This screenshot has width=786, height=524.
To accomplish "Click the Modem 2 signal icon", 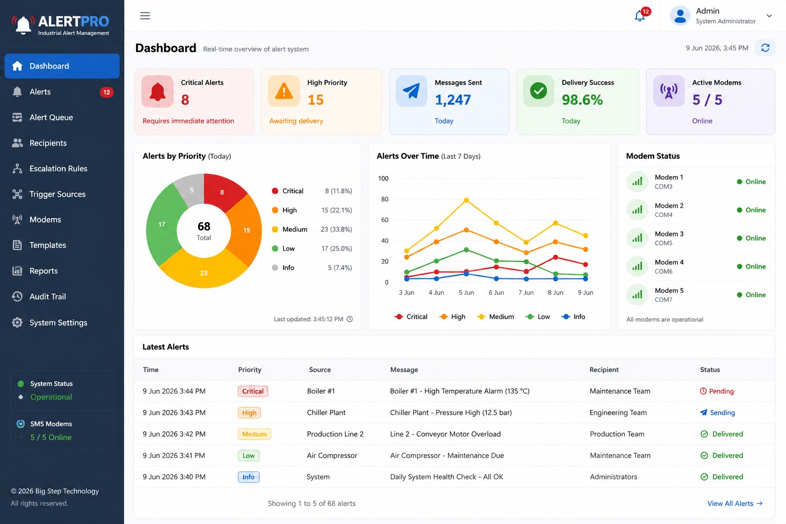I will pos(638,210).
